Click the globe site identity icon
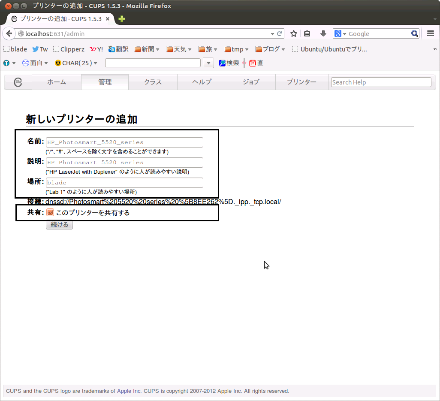 (x=21, y=34)
